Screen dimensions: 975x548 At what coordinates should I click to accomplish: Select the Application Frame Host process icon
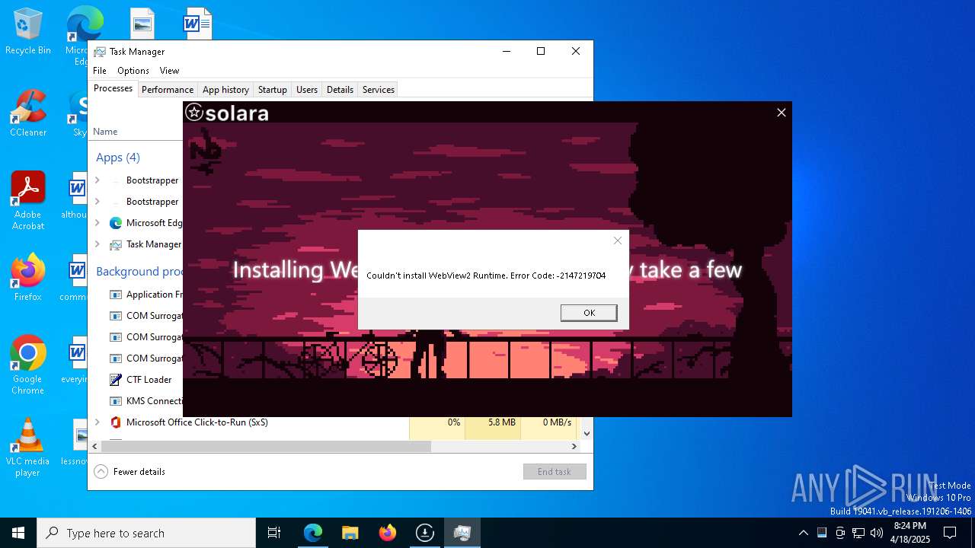116,295
